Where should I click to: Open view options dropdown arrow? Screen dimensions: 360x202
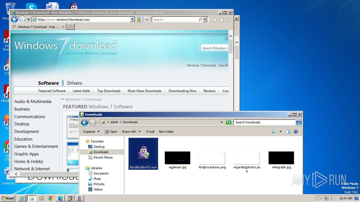[x=280, y=132]
